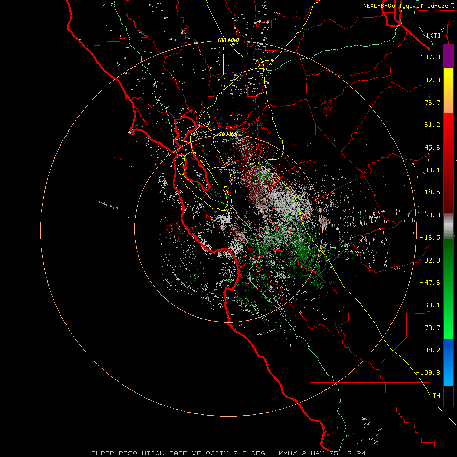Select the -63.1 velocity scale value
Viewport: 457px width, 457px height.
tap(430, 305)
